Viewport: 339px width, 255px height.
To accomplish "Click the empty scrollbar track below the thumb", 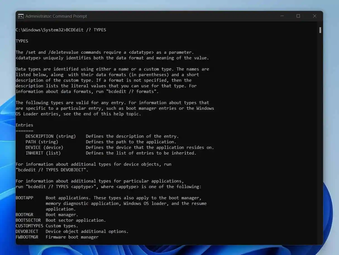I will coord(320,140).
